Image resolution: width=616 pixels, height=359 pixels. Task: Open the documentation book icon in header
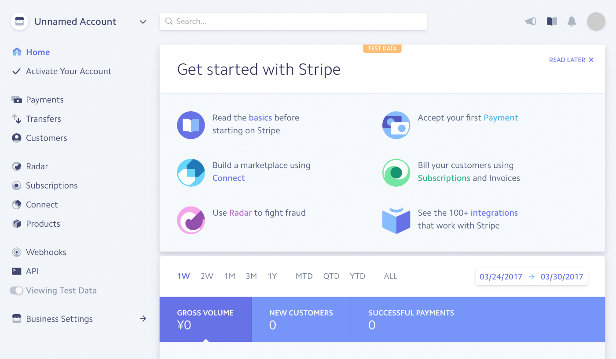click(x=552, y=21)
